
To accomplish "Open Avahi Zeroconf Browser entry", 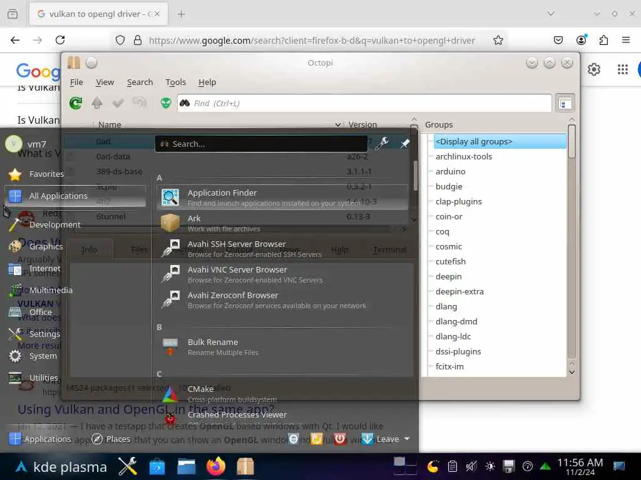I will point(282,300).
